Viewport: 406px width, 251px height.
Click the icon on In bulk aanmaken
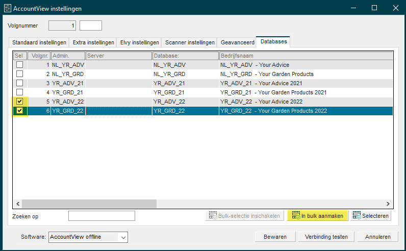click(296, 215)
